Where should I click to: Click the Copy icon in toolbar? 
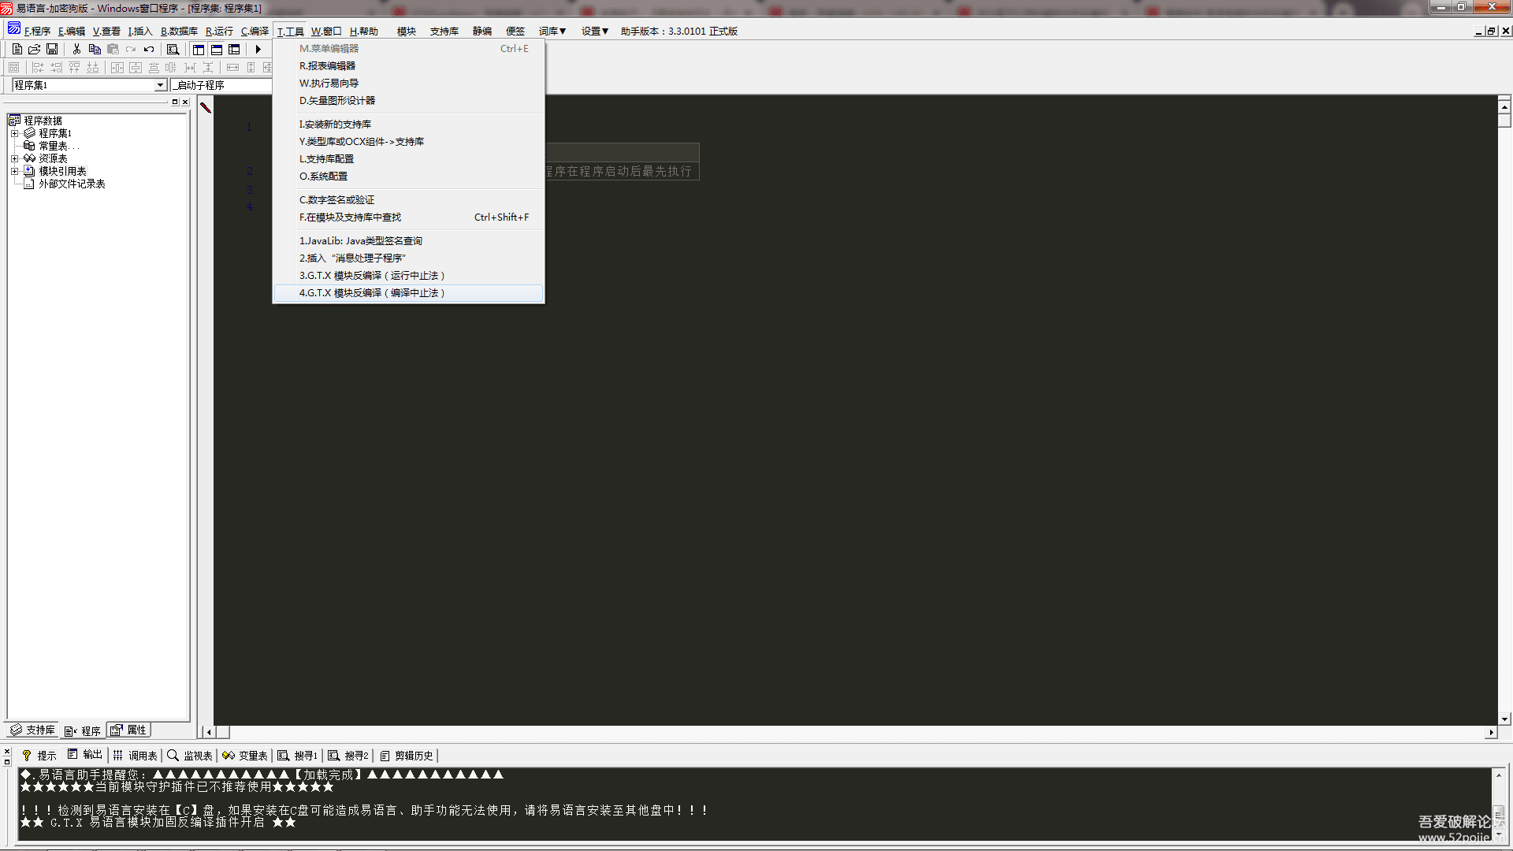click(95, 49)
